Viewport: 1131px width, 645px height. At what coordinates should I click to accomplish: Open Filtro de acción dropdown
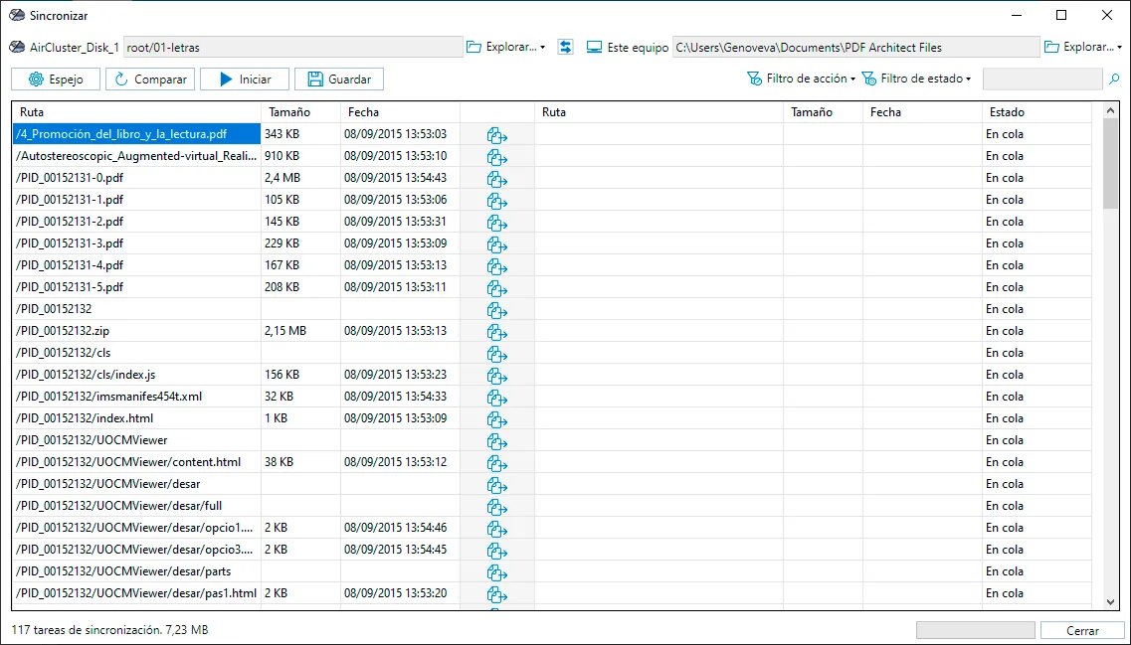click(801, 79)
